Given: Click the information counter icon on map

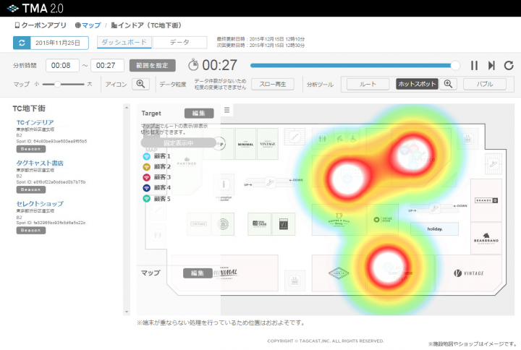Looking at the screenshot, I should coord(224,184).
